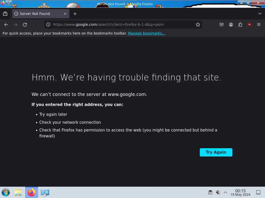Click the Try Again button
Image resolution: width=265 pixels, height=198 pixels.
[216, 152]
